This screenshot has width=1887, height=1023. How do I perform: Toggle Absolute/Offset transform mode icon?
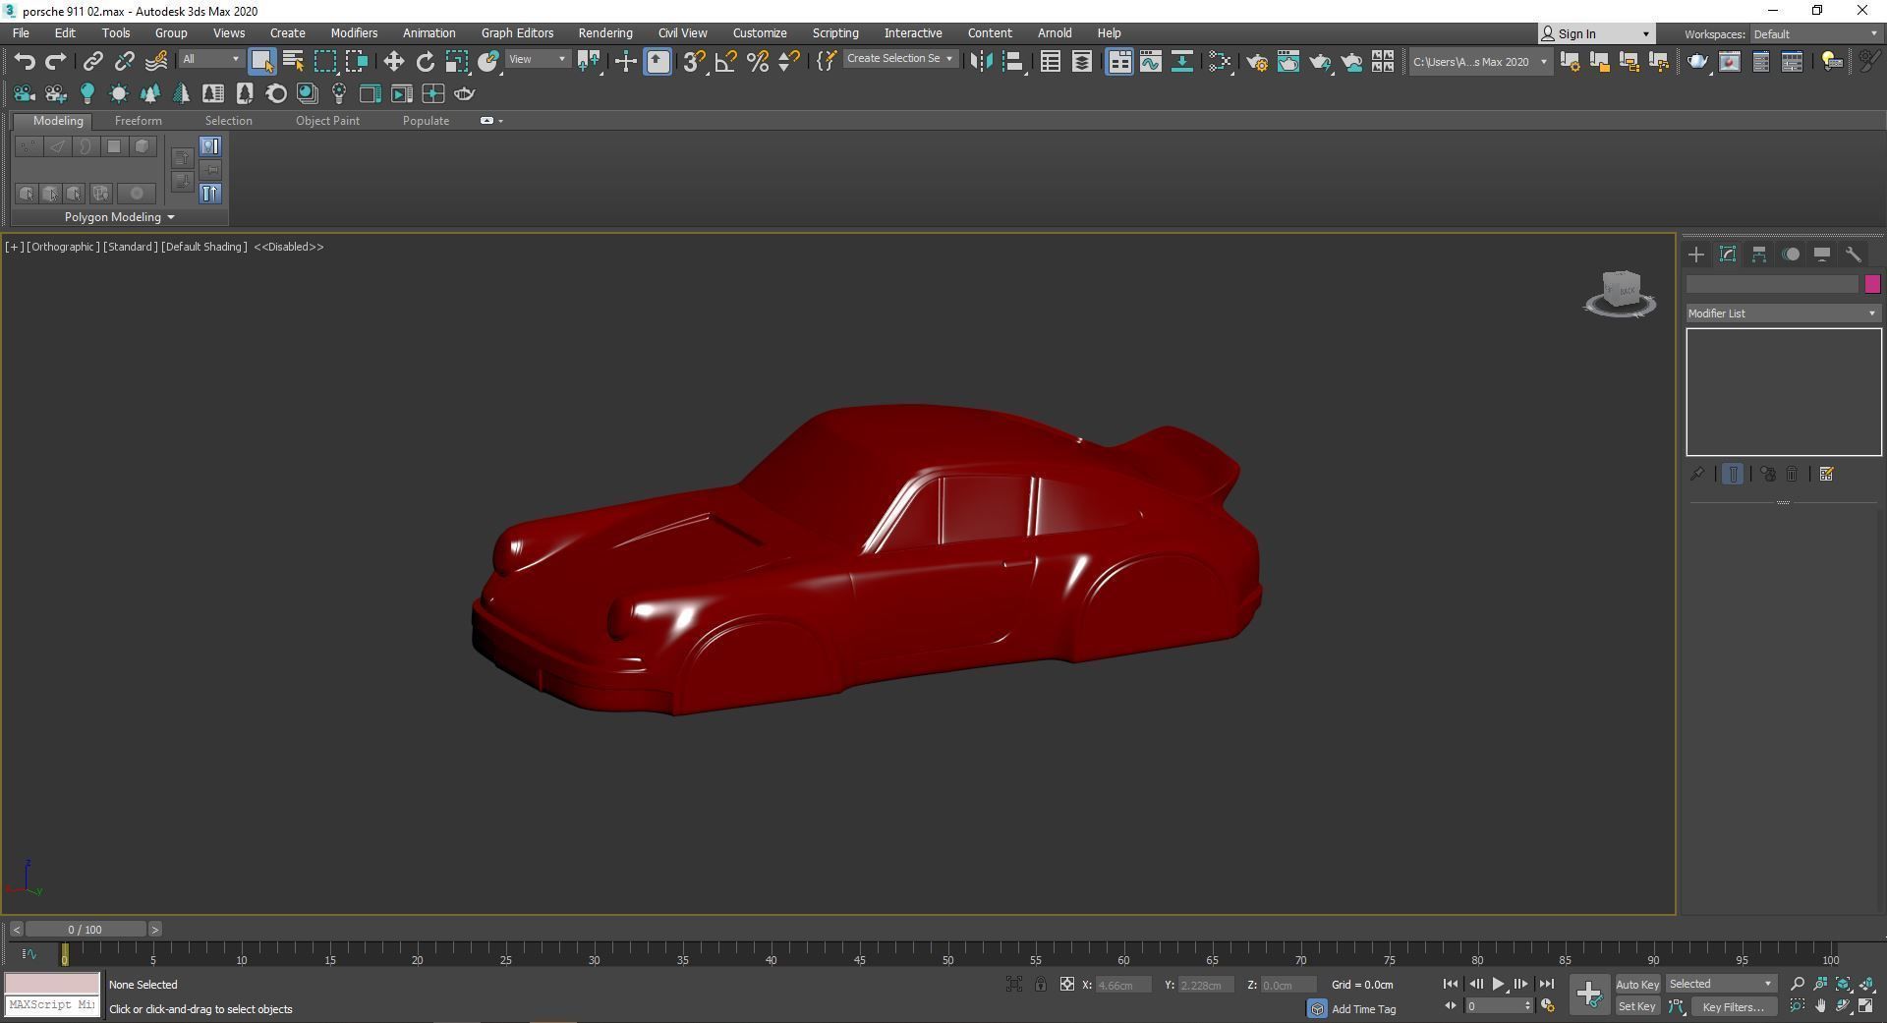1067,984
